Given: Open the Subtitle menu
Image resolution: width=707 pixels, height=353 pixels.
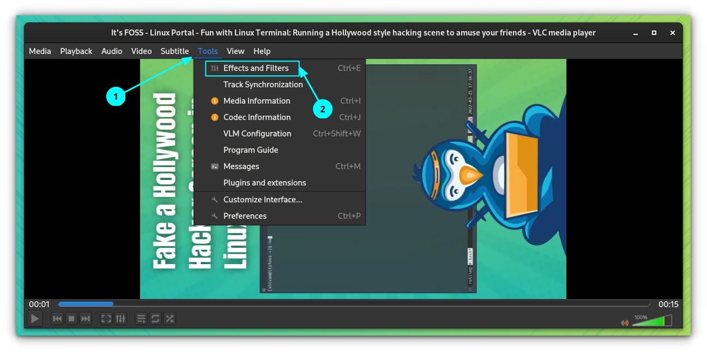Looking at the screenshot, I should tap(174, 51).
